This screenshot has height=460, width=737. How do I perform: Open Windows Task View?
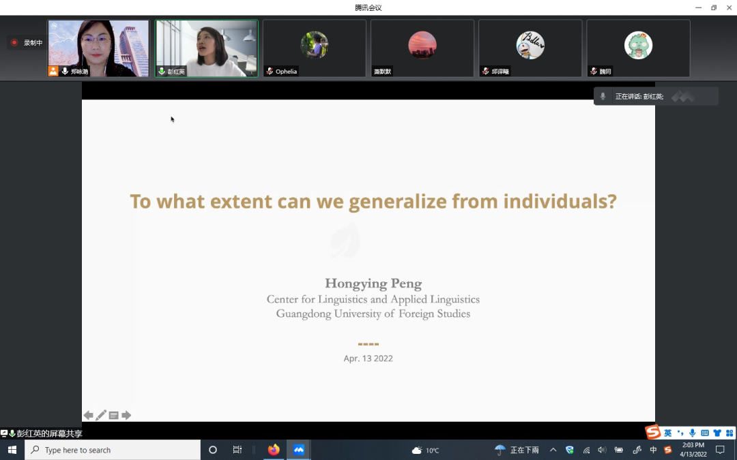[x=237, y=450]
